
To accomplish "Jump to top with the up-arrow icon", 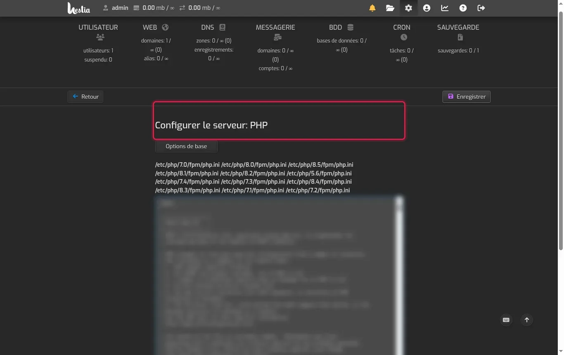I will tap(527, 320).
